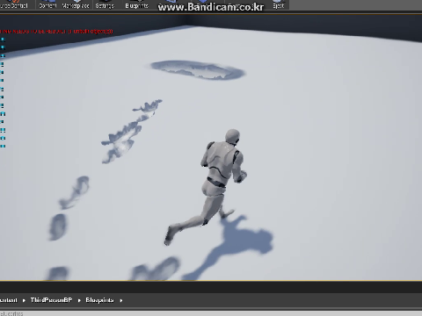Click the topmost cyan debug message line
This screenshot has width=422, height=316.
[3, 39]
